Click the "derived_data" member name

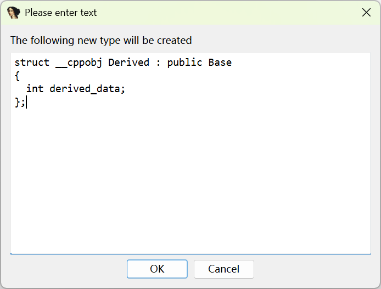coord(85,89)
